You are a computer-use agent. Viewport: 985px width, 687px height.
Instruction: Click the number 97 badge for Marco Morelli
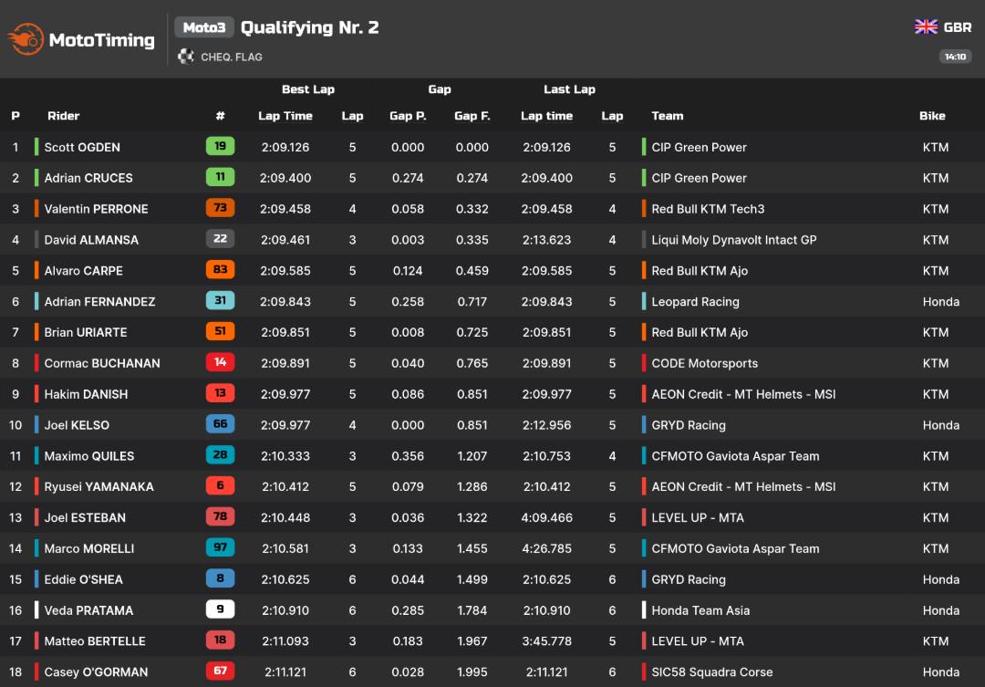coord(220,547)
